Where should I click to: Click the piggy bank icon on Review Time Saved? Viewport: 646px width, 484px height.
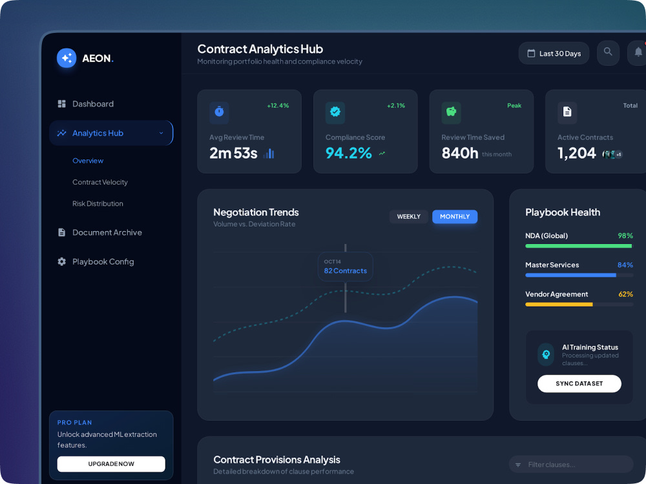(x=452, y=112)
